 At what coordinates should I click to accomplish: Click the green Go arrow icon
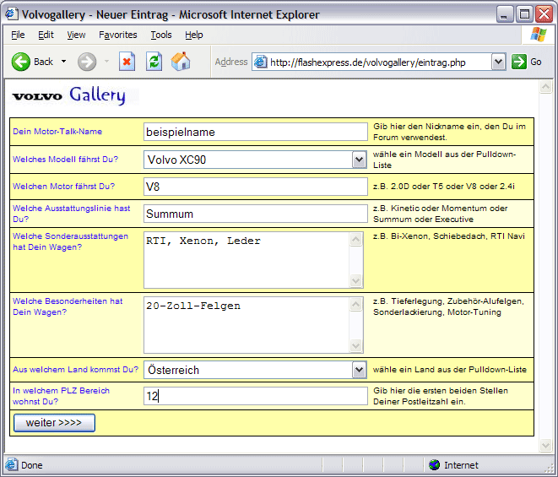[519, 62]
